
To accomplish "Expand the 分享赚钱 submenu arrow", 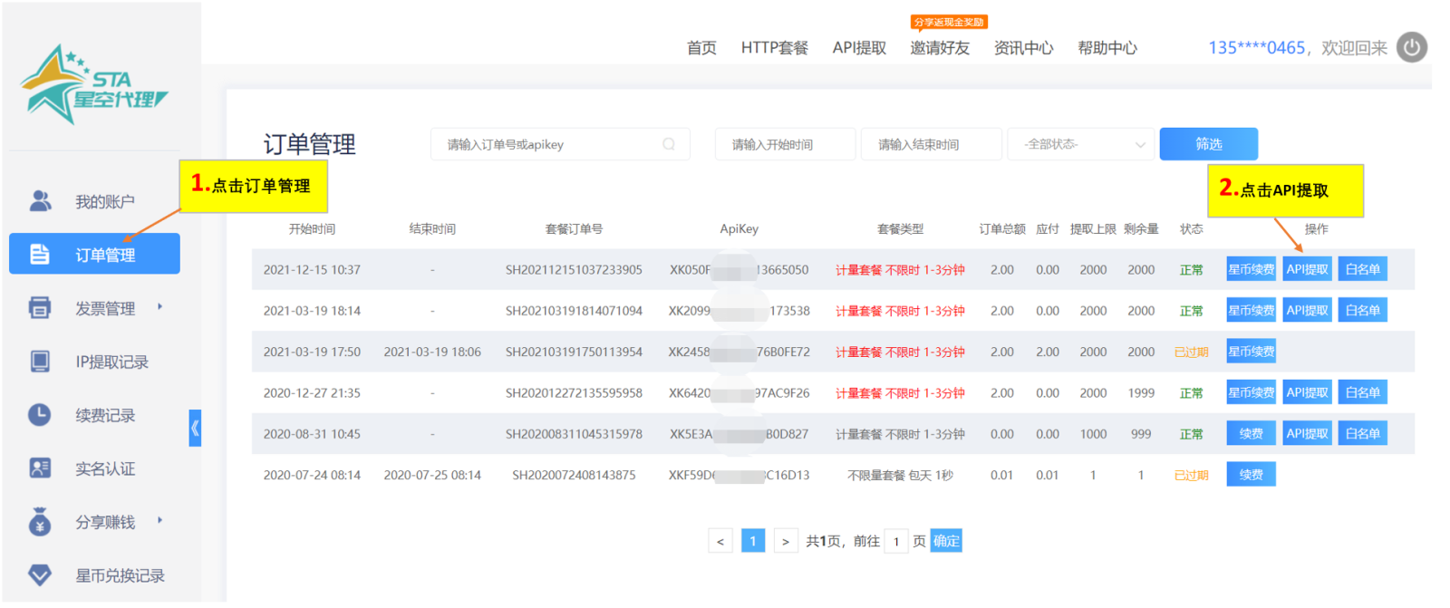I will [x=160, y=520].
